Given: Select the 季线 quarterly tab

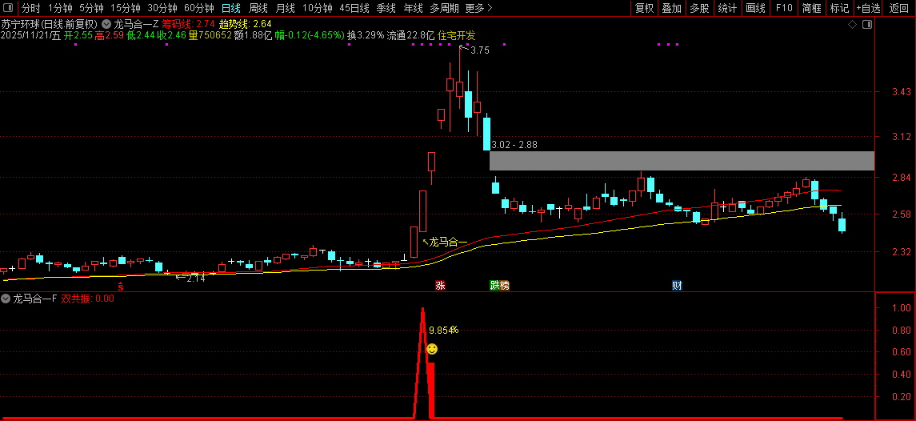Looking at the screenshot, I should [x=386, y=8].
